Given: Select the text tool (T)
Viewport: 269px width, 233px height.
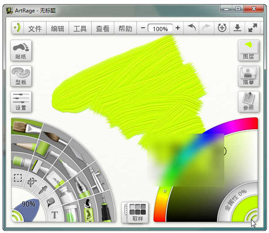Looking at the screenshot, I should (55, 215).
